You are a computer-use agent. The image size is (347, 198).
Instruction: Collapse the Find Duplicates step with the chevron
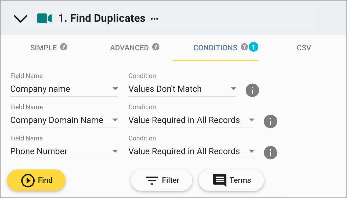pyautogui.click(x=20, y=18)
